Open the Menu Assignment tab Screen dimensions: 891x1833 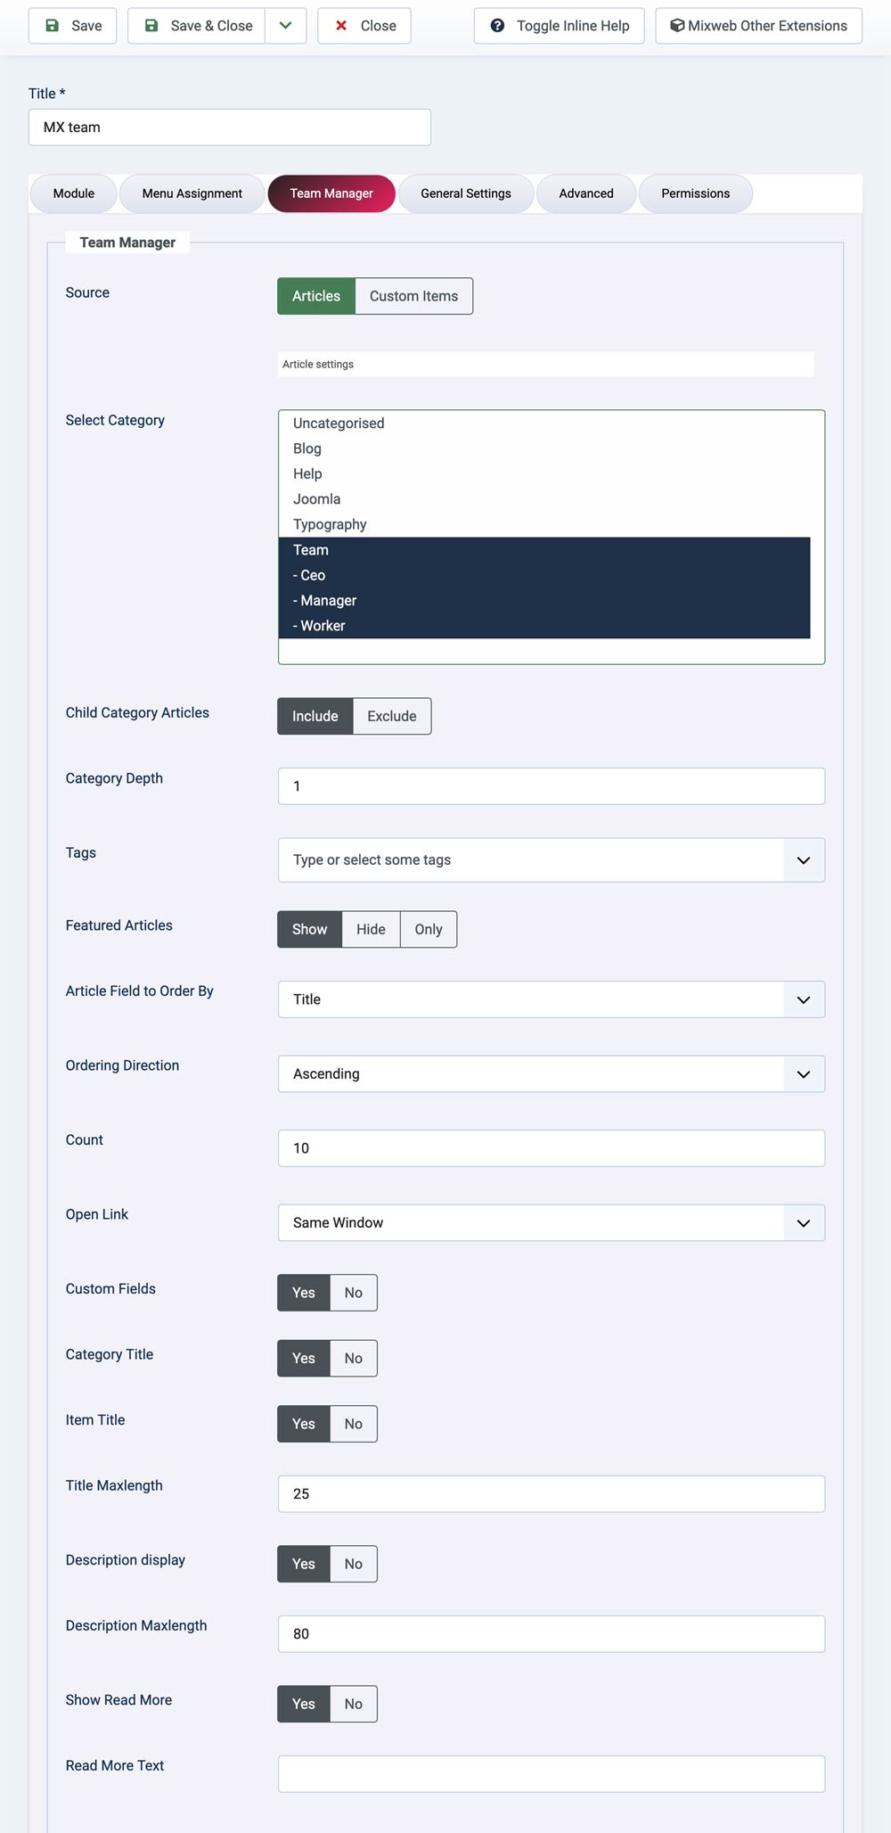(192, 193)
